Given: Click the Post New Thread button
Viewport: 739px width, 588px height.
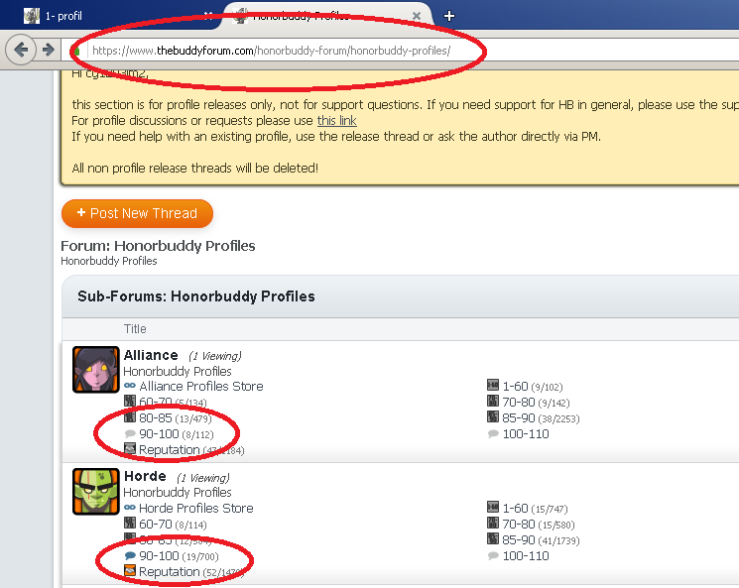Looking at the screenshot, I should [x=137, y=213].
